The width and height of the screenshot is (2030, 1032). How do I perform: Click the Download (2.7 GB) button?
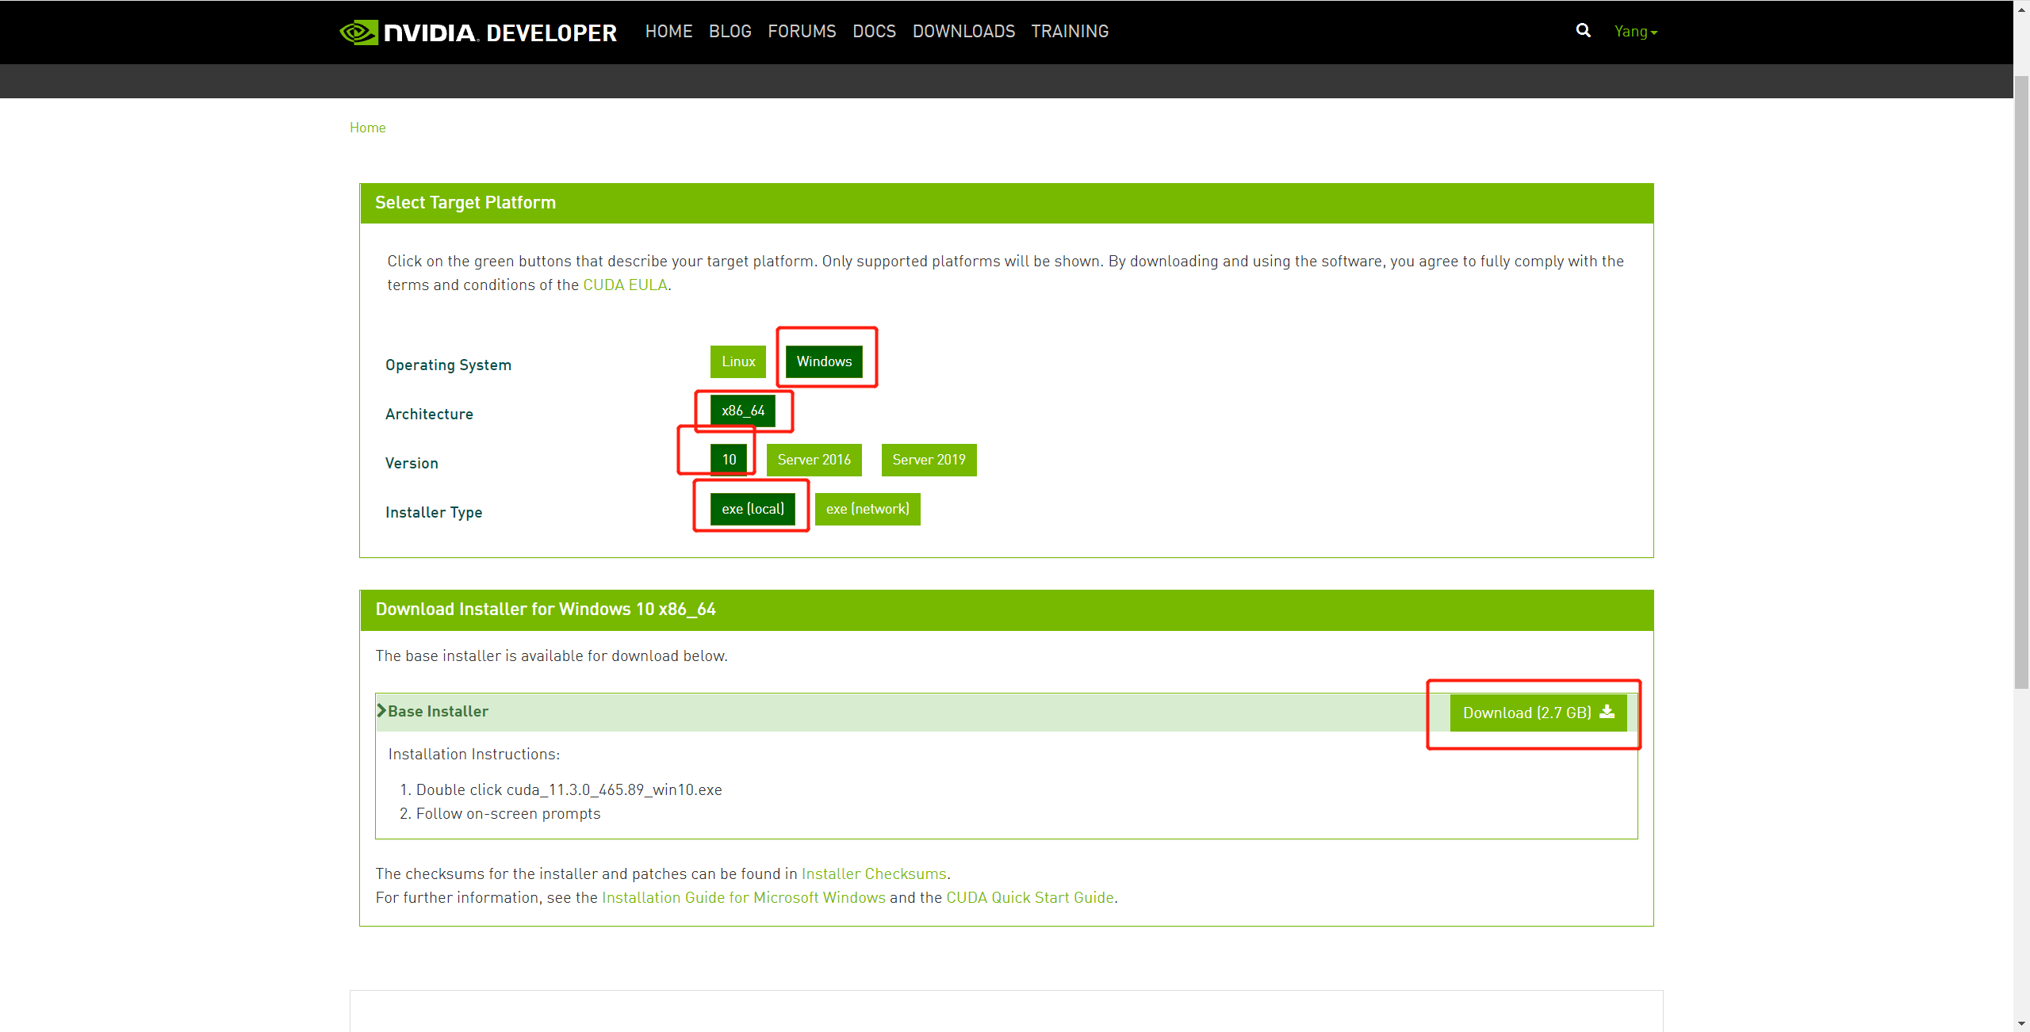point(1534,712)
